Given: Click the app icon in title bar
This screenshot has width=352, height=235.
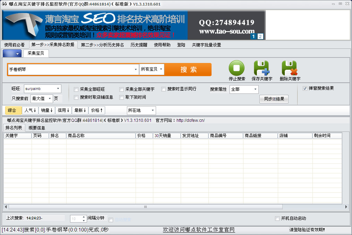Looking at the screenshot, I should coord(4,4).
